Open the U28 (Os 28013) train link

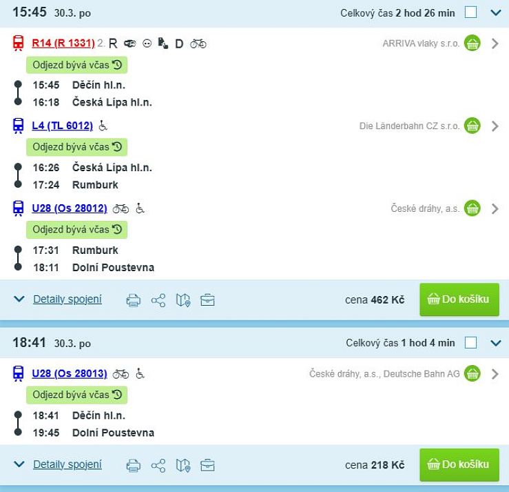point(69,374)
